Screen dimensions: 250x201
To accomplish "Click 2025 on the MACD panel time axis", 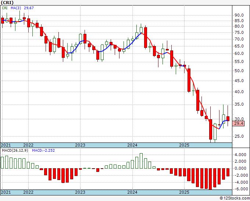I will pos(184,192).
